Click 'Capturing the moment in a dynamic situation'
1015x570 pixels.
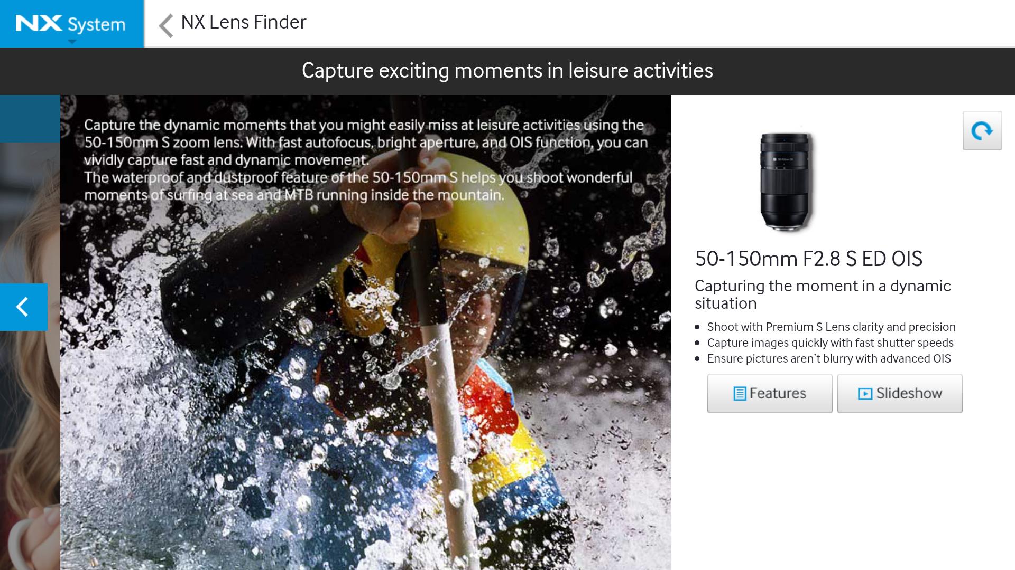[x=823, y=294]
